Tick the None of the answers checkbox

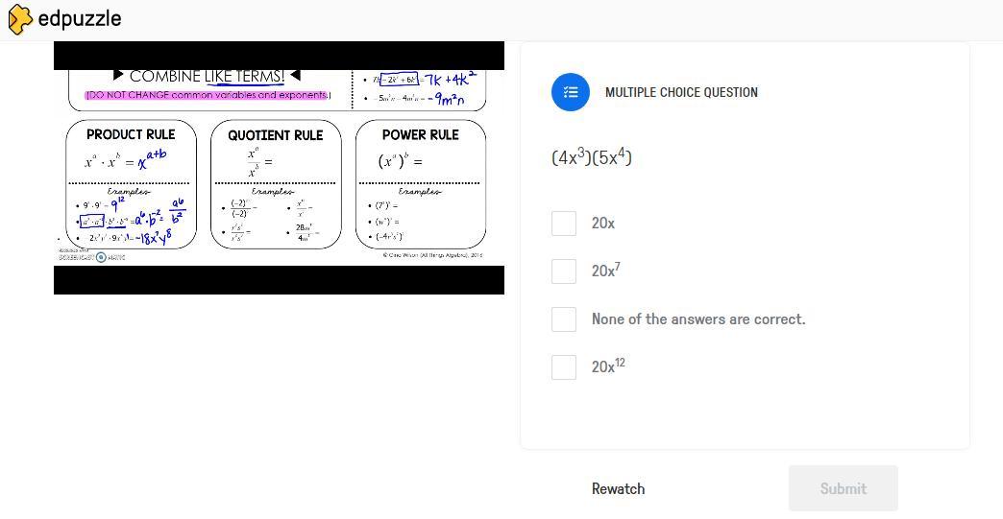pos(564,319)
